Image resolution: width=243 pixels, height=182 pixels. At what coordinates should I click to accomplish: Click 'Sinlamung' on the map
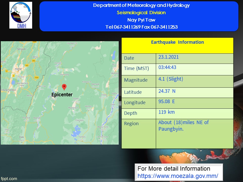click(64, 74)
